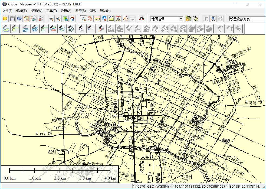This screenshot has width=266, height=189.
Task: Open the 分析(A) menu
Action: 66,11
